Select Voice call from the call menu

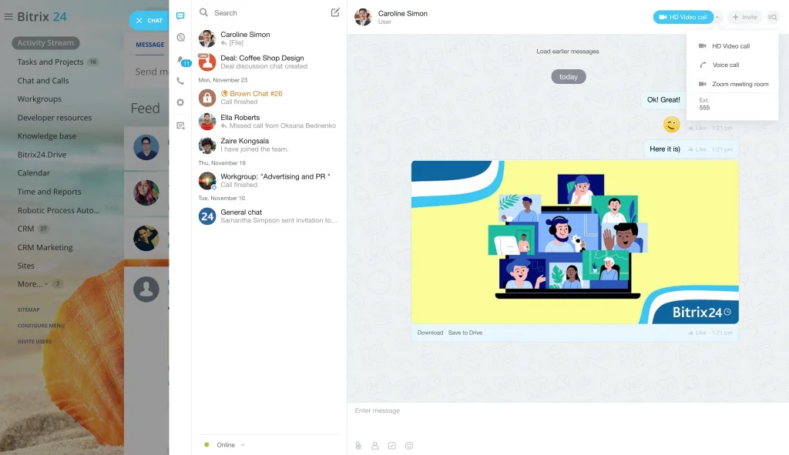click(725, 65)
